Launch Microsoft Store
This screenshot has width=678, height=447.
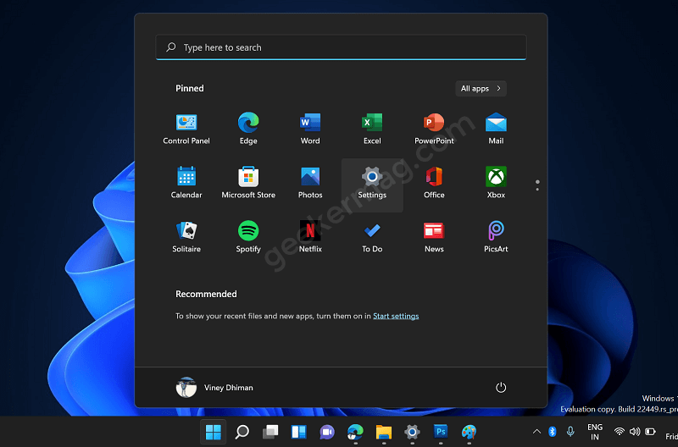click(x=248, y=183)
